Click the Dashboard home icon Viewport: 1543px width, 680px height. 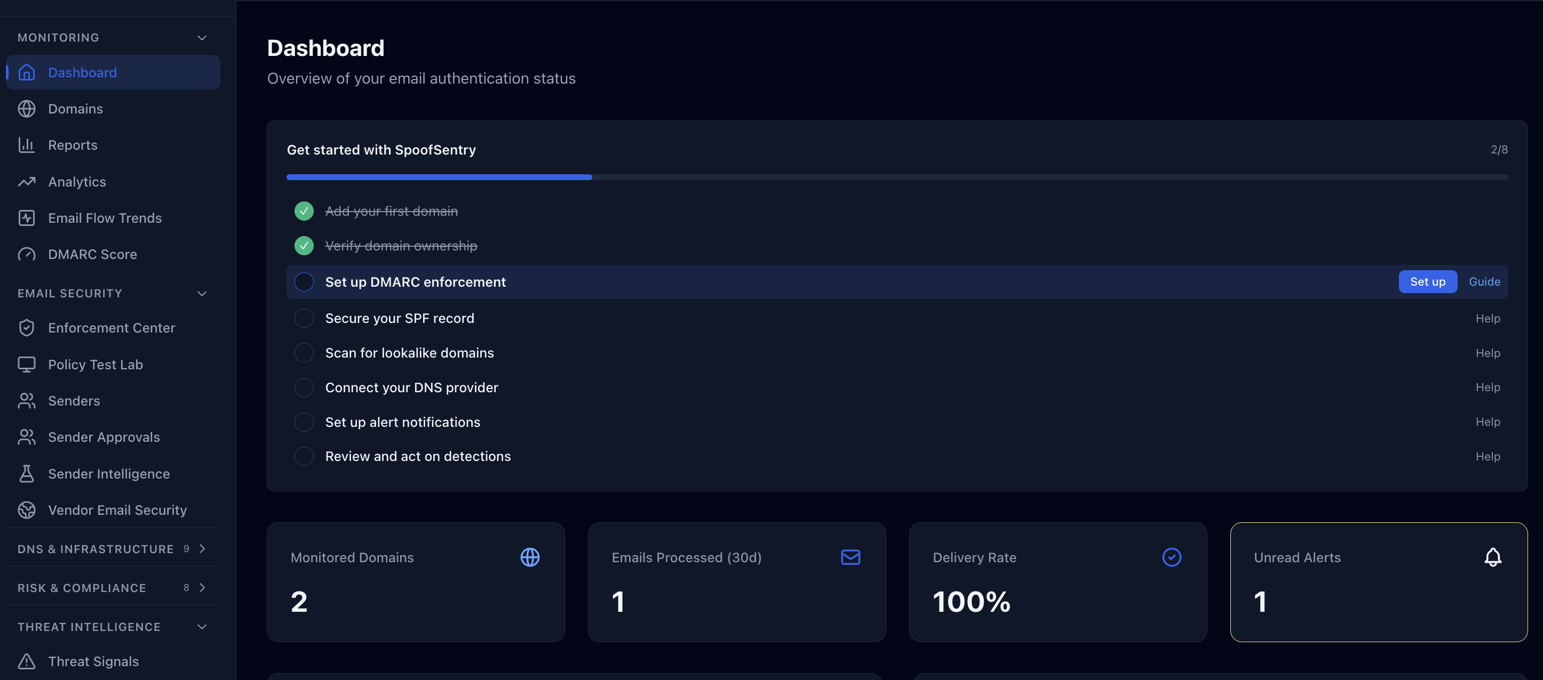click(x=26, y=72)
